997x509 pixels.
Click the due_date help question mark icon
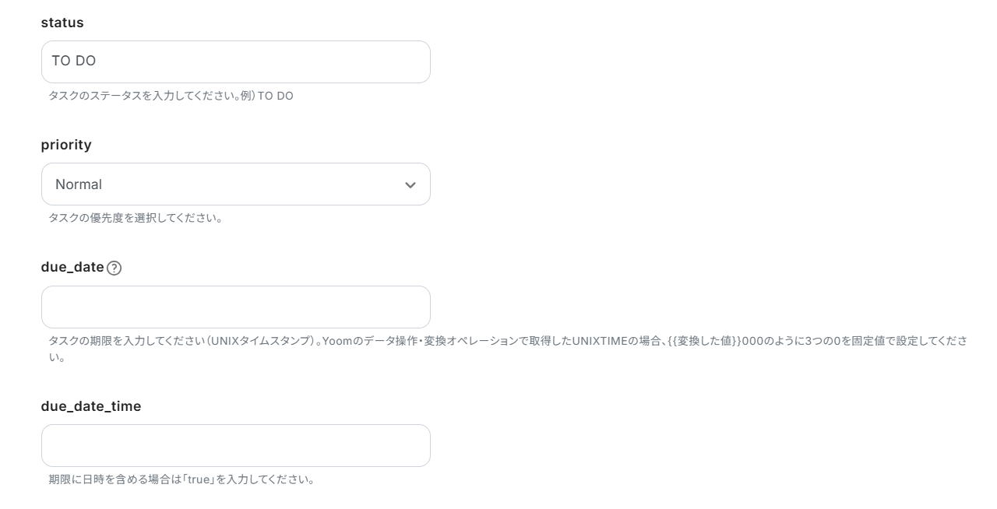[x=114, y=268]
